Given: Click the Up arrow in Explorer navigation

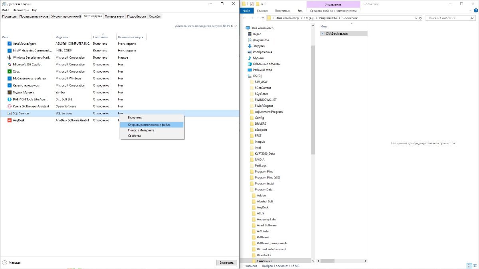Looking at the screenshot, I should 263,18.
